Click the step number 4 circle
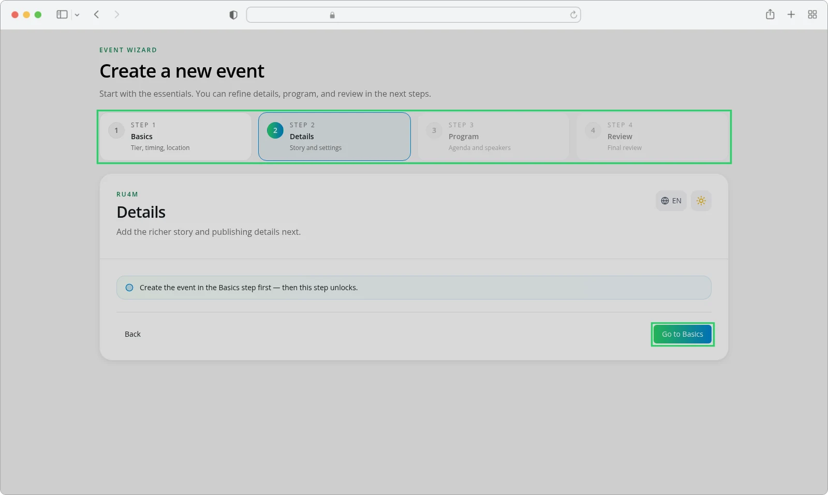Viewport: 828px width, 495px height. [x=593, y=130]
